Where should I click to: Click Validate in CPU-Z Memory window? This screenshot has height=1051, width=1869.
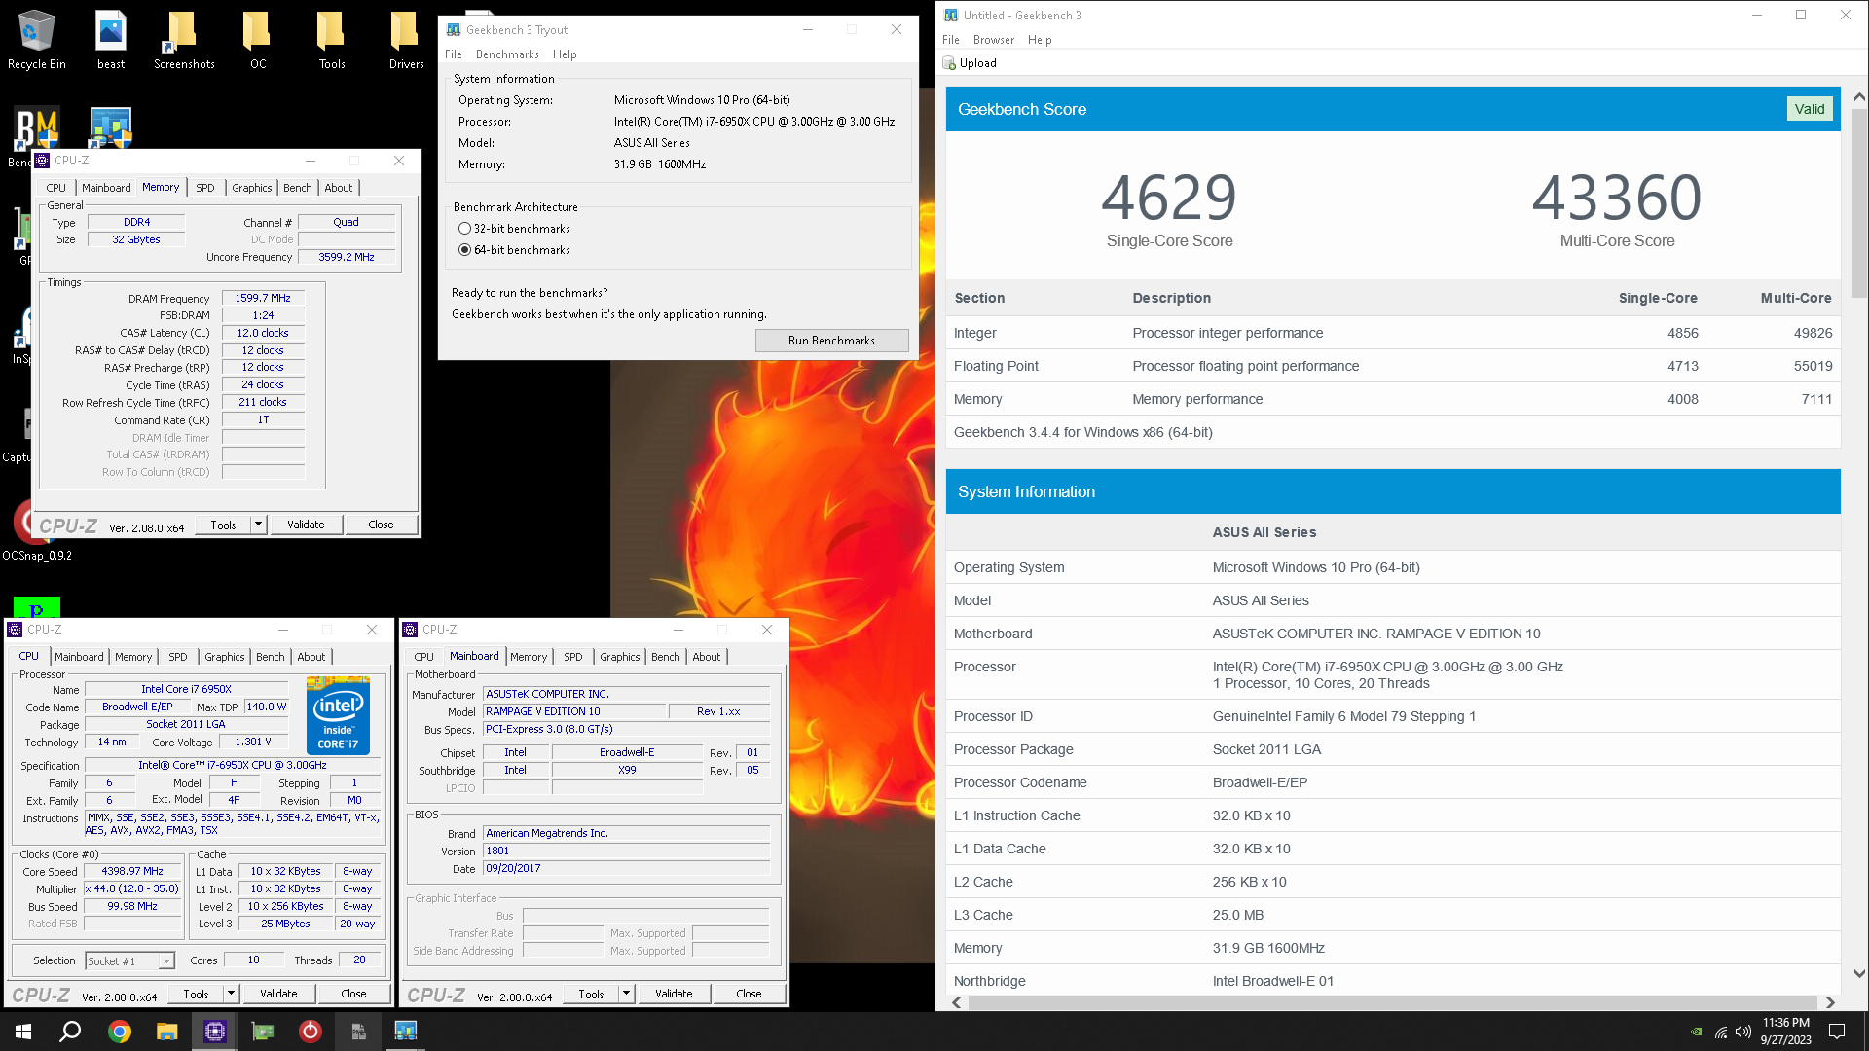[306, 525]
